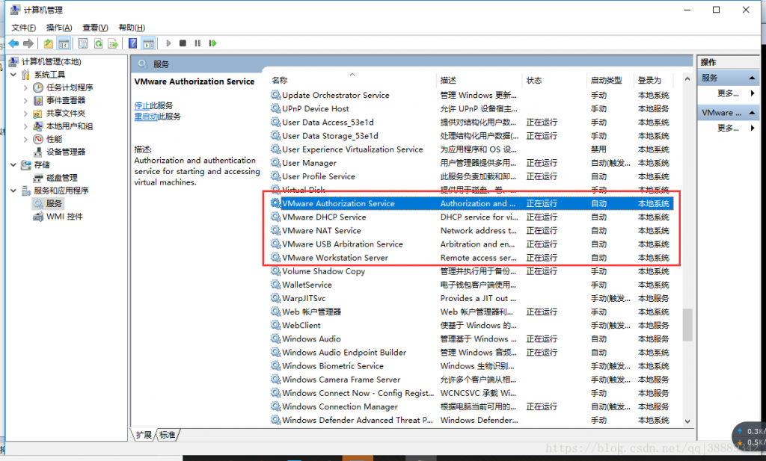The height and width of the screenshot is (461, 766).
Task: Expand the 事件查看器 node arrow
Action: pyautogui.click(x=25, y=100)
